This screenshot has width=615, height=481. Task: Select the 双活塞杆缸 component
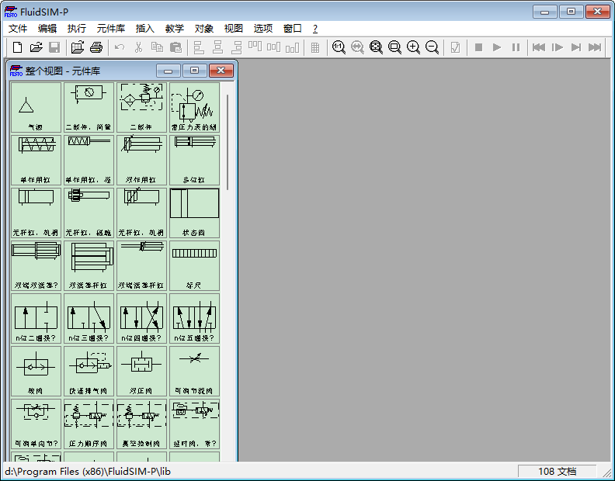[x=89, y=265]
